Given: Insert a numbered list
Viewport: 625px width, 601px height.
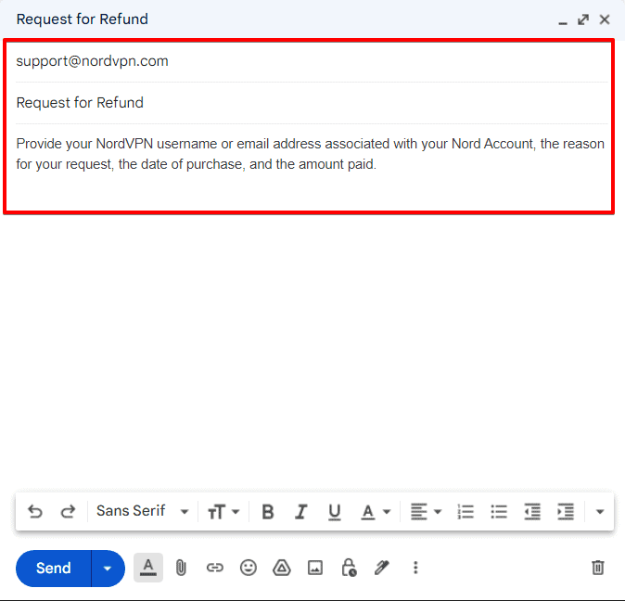Looking at the screenshot, I should tap(466, 512).
